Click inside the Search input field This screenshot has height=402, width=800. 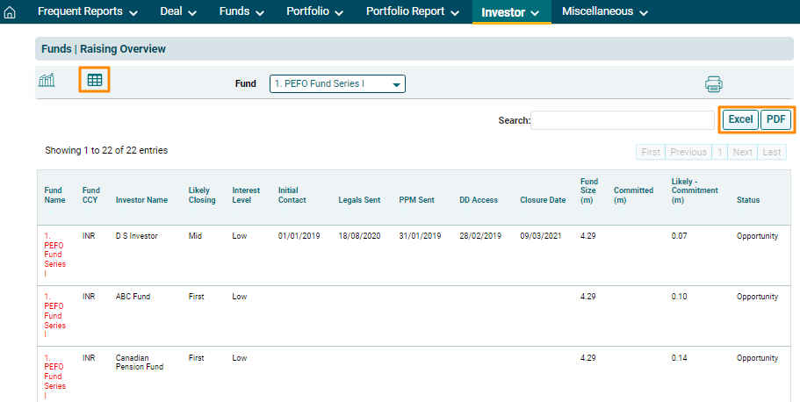622,120
